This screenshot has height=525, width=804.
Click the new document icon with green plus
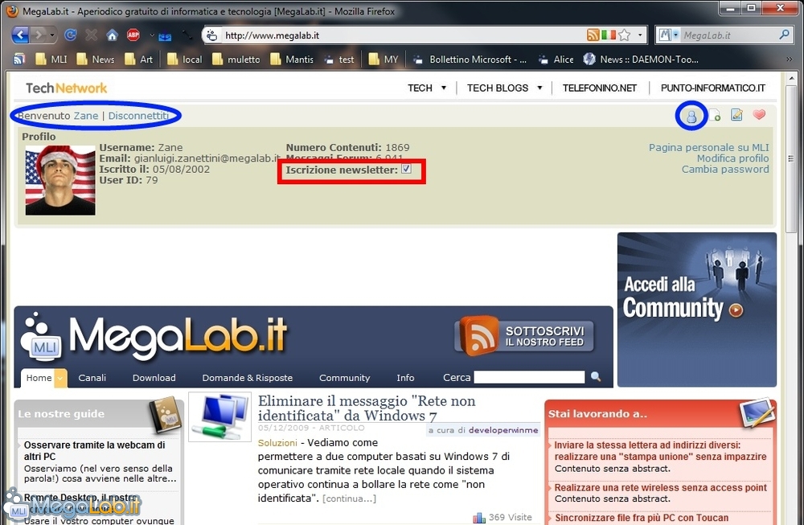[x=715, y=115]
